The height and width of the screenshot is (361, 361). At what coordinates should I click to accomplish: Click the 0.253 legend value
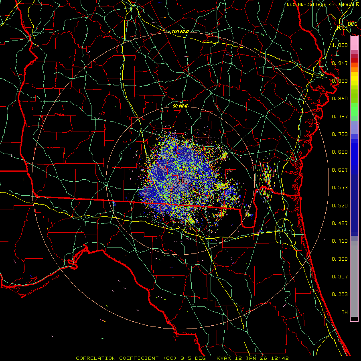click(x=340, y=294)
